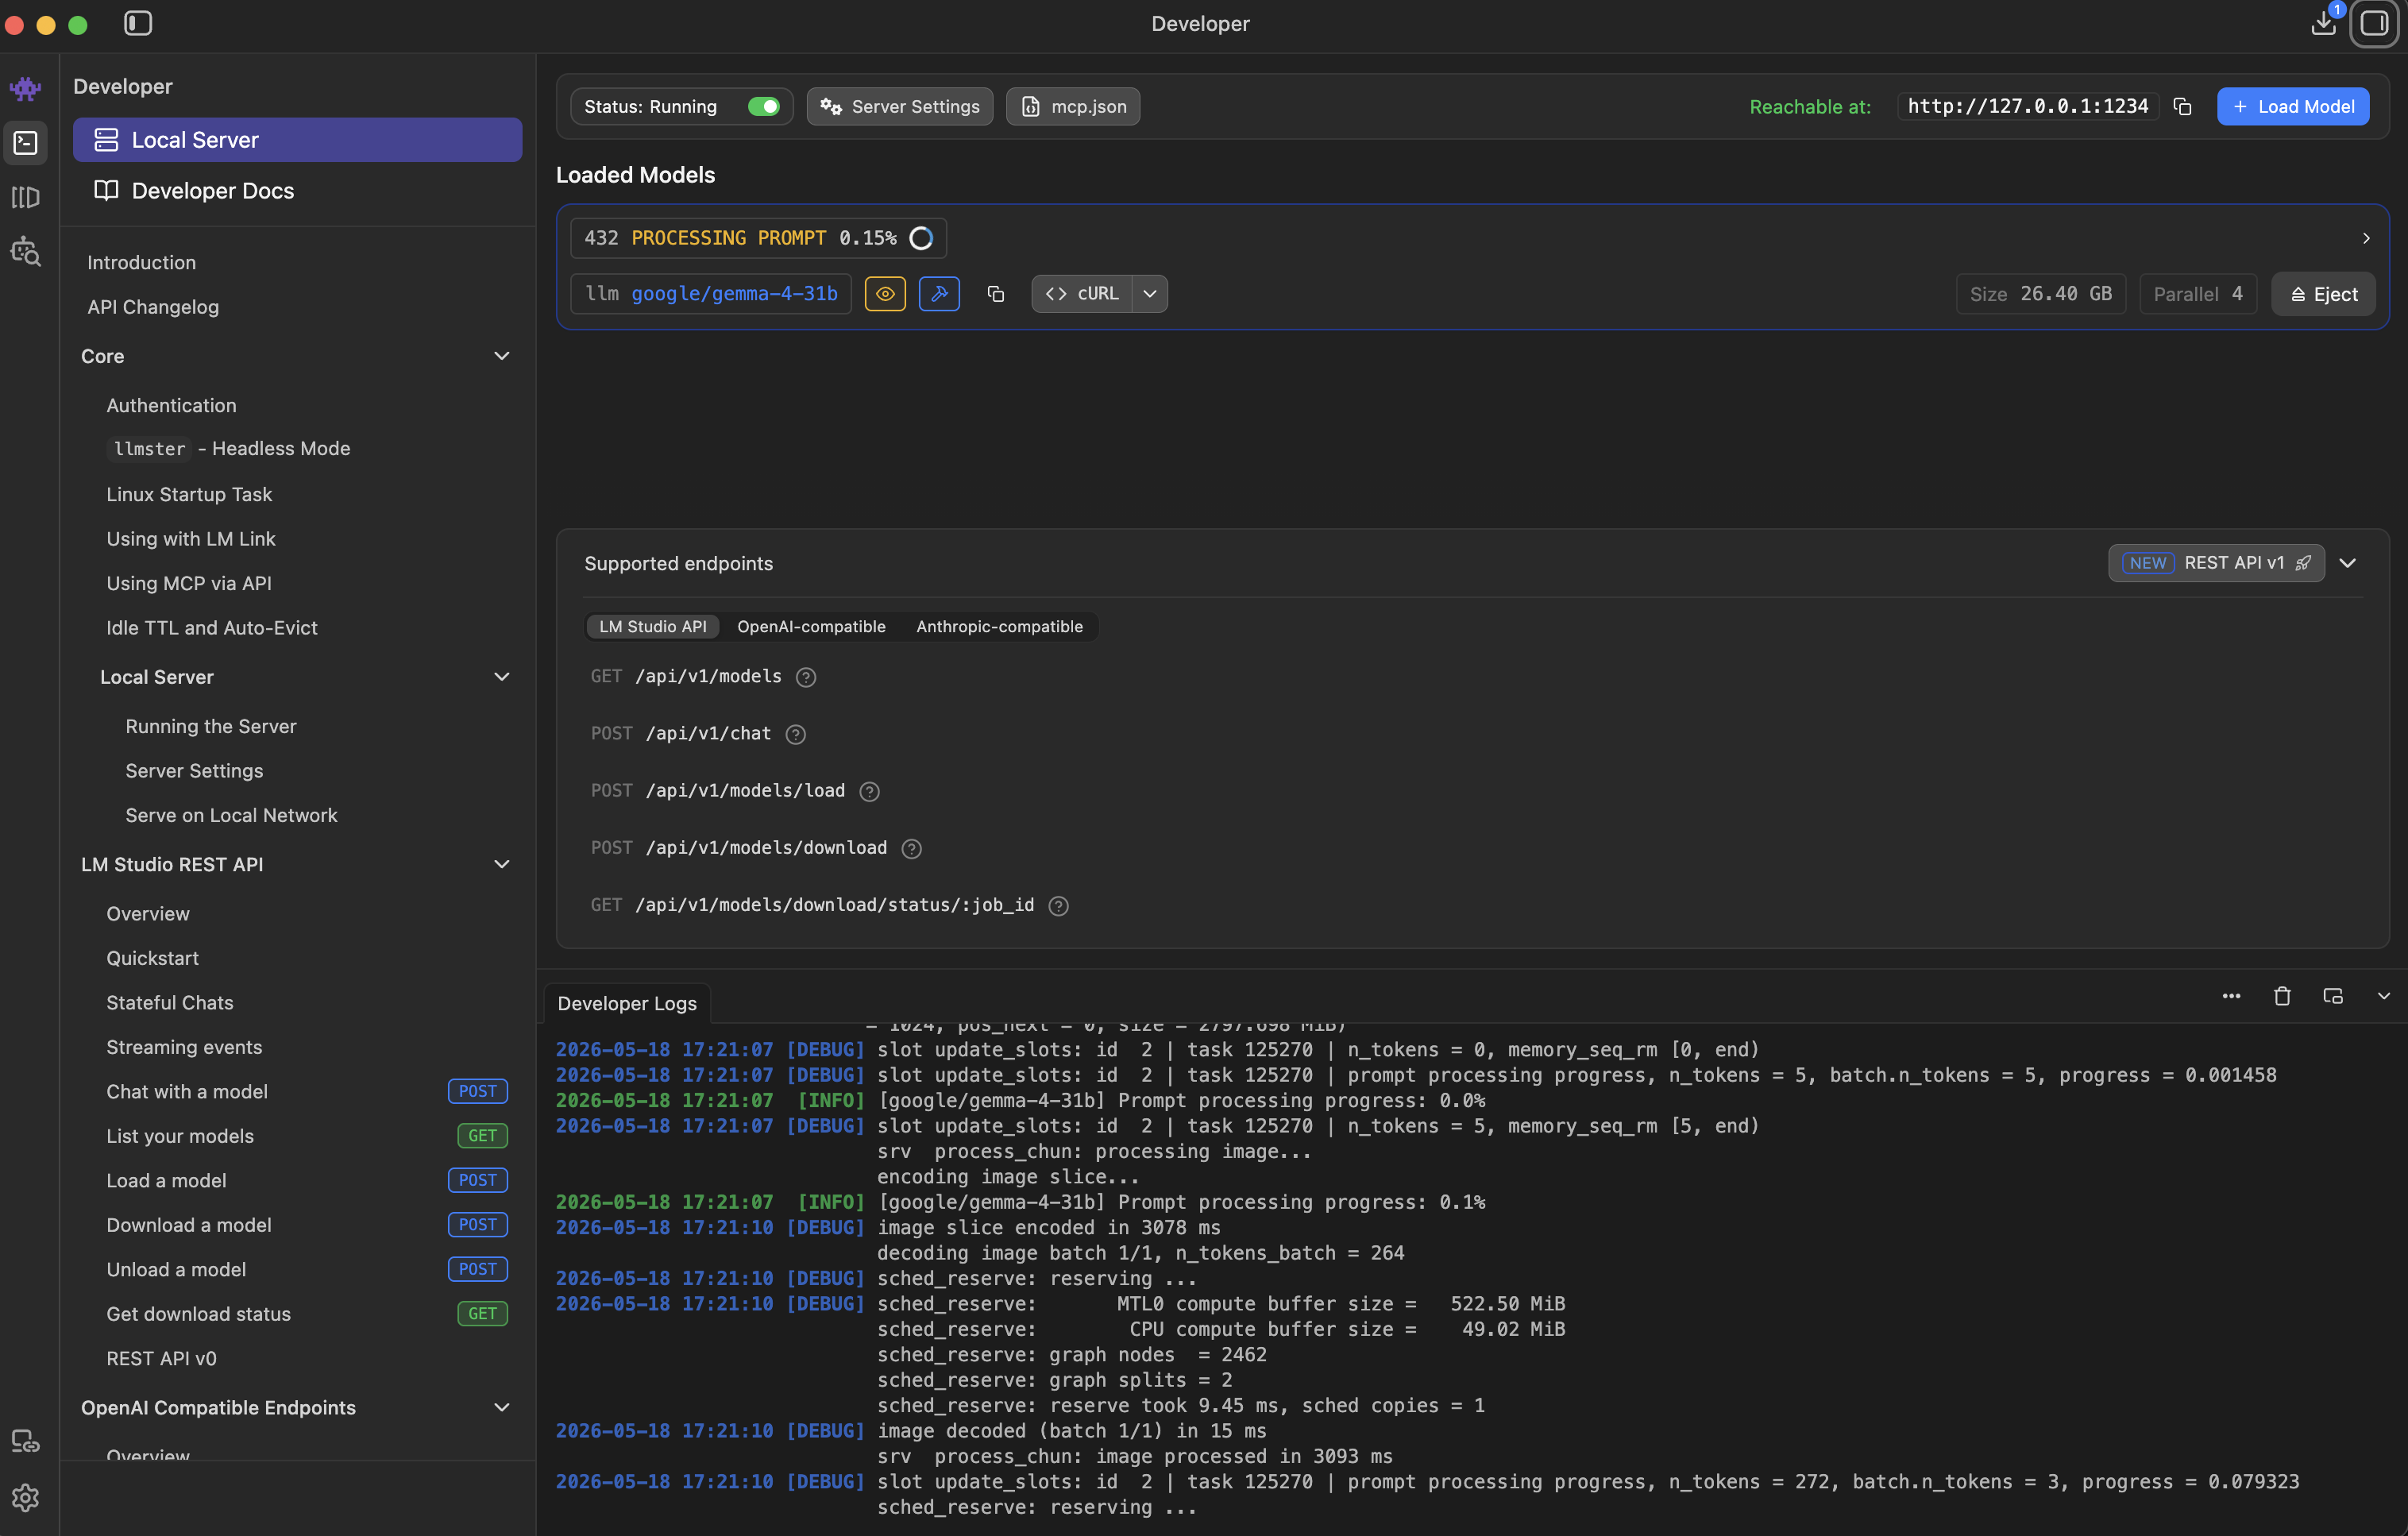Toggle vision eye icon on gemma model
The height and width of the screenshot is (1536, 2408).
[885, 294]
